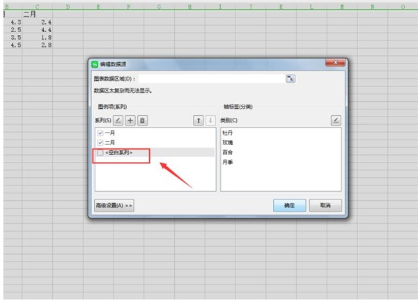Click the edit series pencil icon
Viewport: 418px width, 300px height.
pos(118,121)
